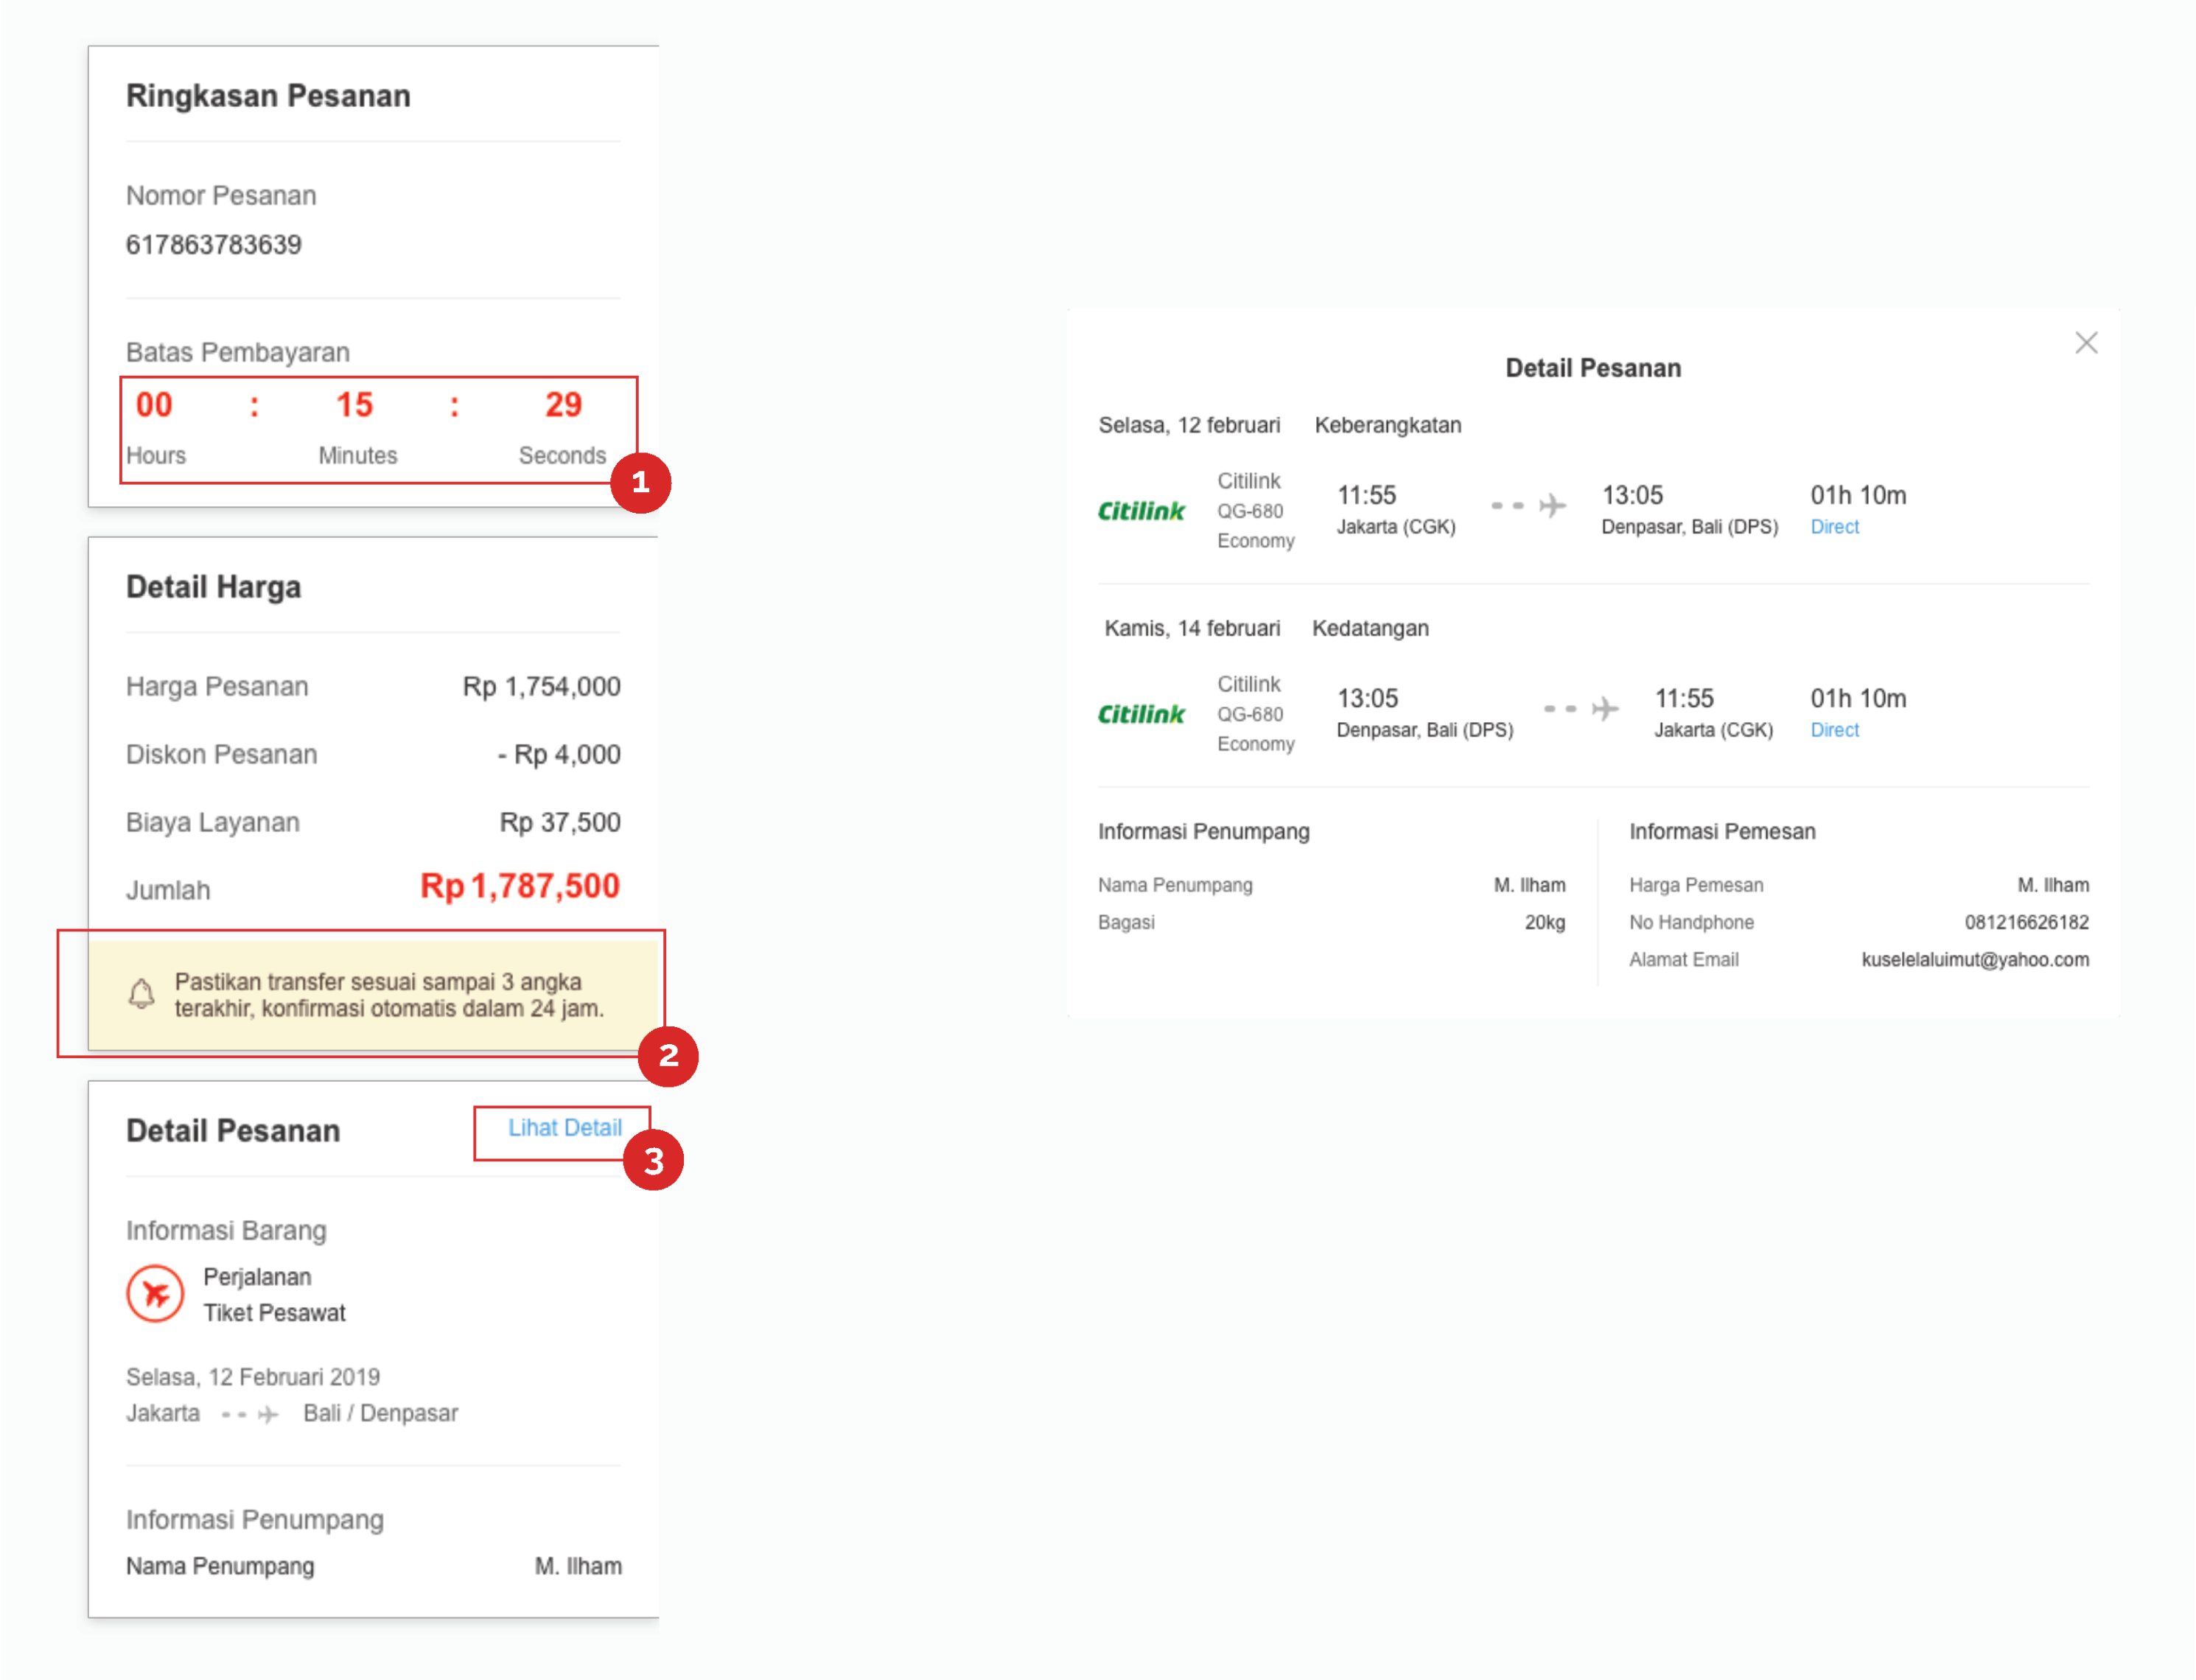Screen dimensions: 2196x1680
Task: Click the red airplane ticket icon
Action: [x=155, y=1294]
